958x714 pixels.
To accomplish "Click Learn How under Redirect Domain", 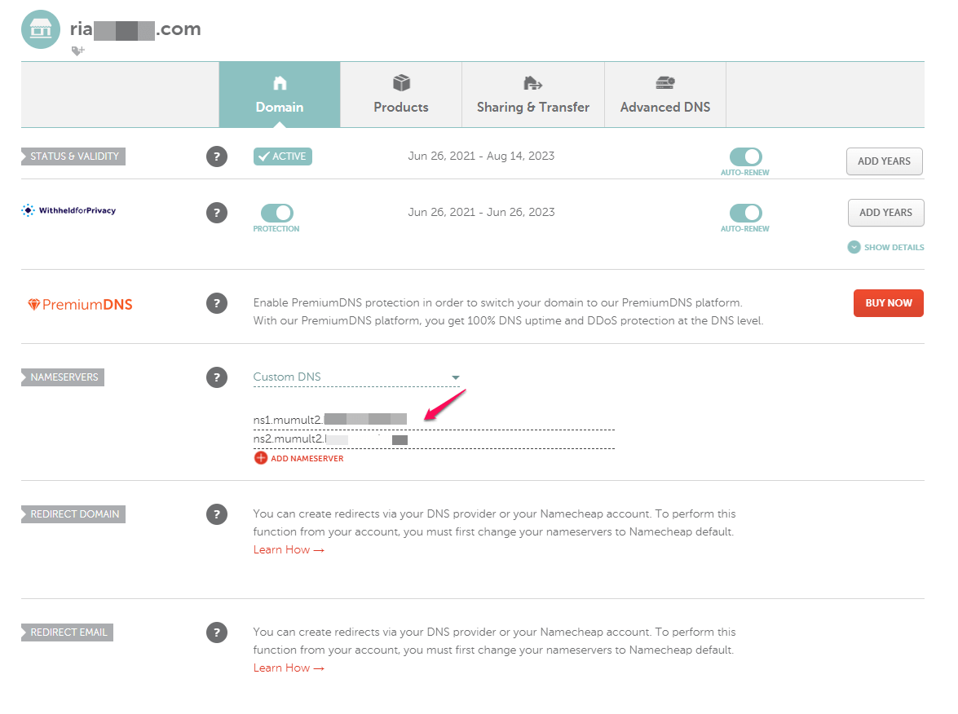I will [289, 549].
